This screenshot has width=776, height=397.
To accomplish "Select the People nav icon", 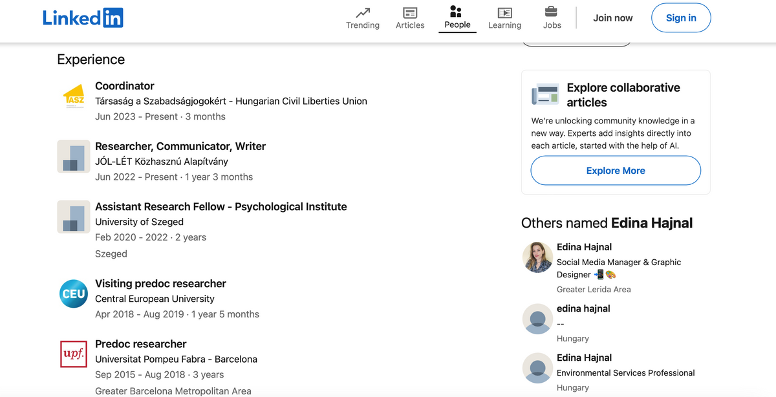I will coord(457,12).
